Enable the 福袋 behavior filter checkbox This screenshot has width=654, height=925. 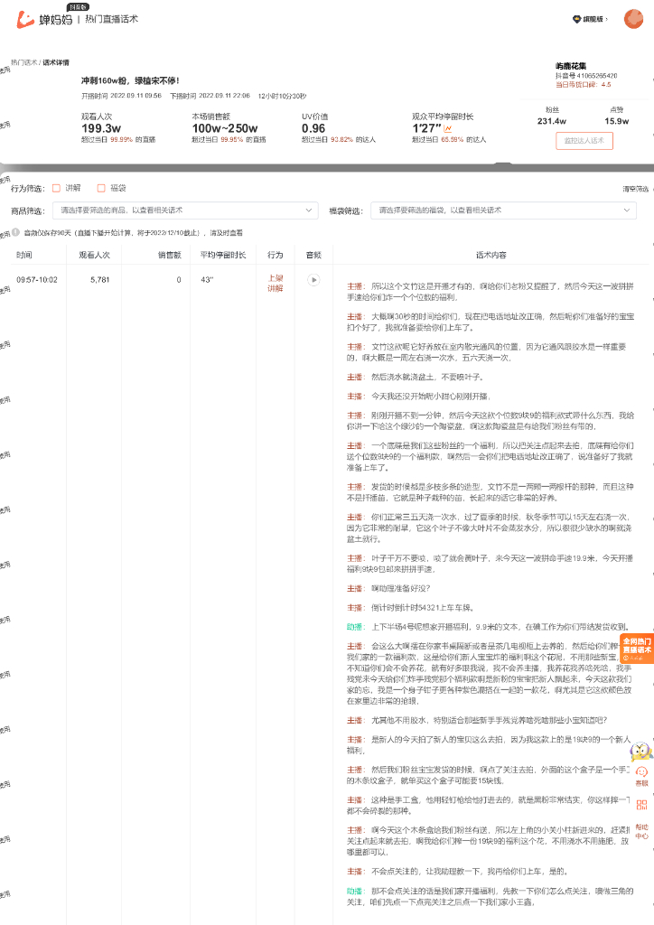click(x=101, y=188)
